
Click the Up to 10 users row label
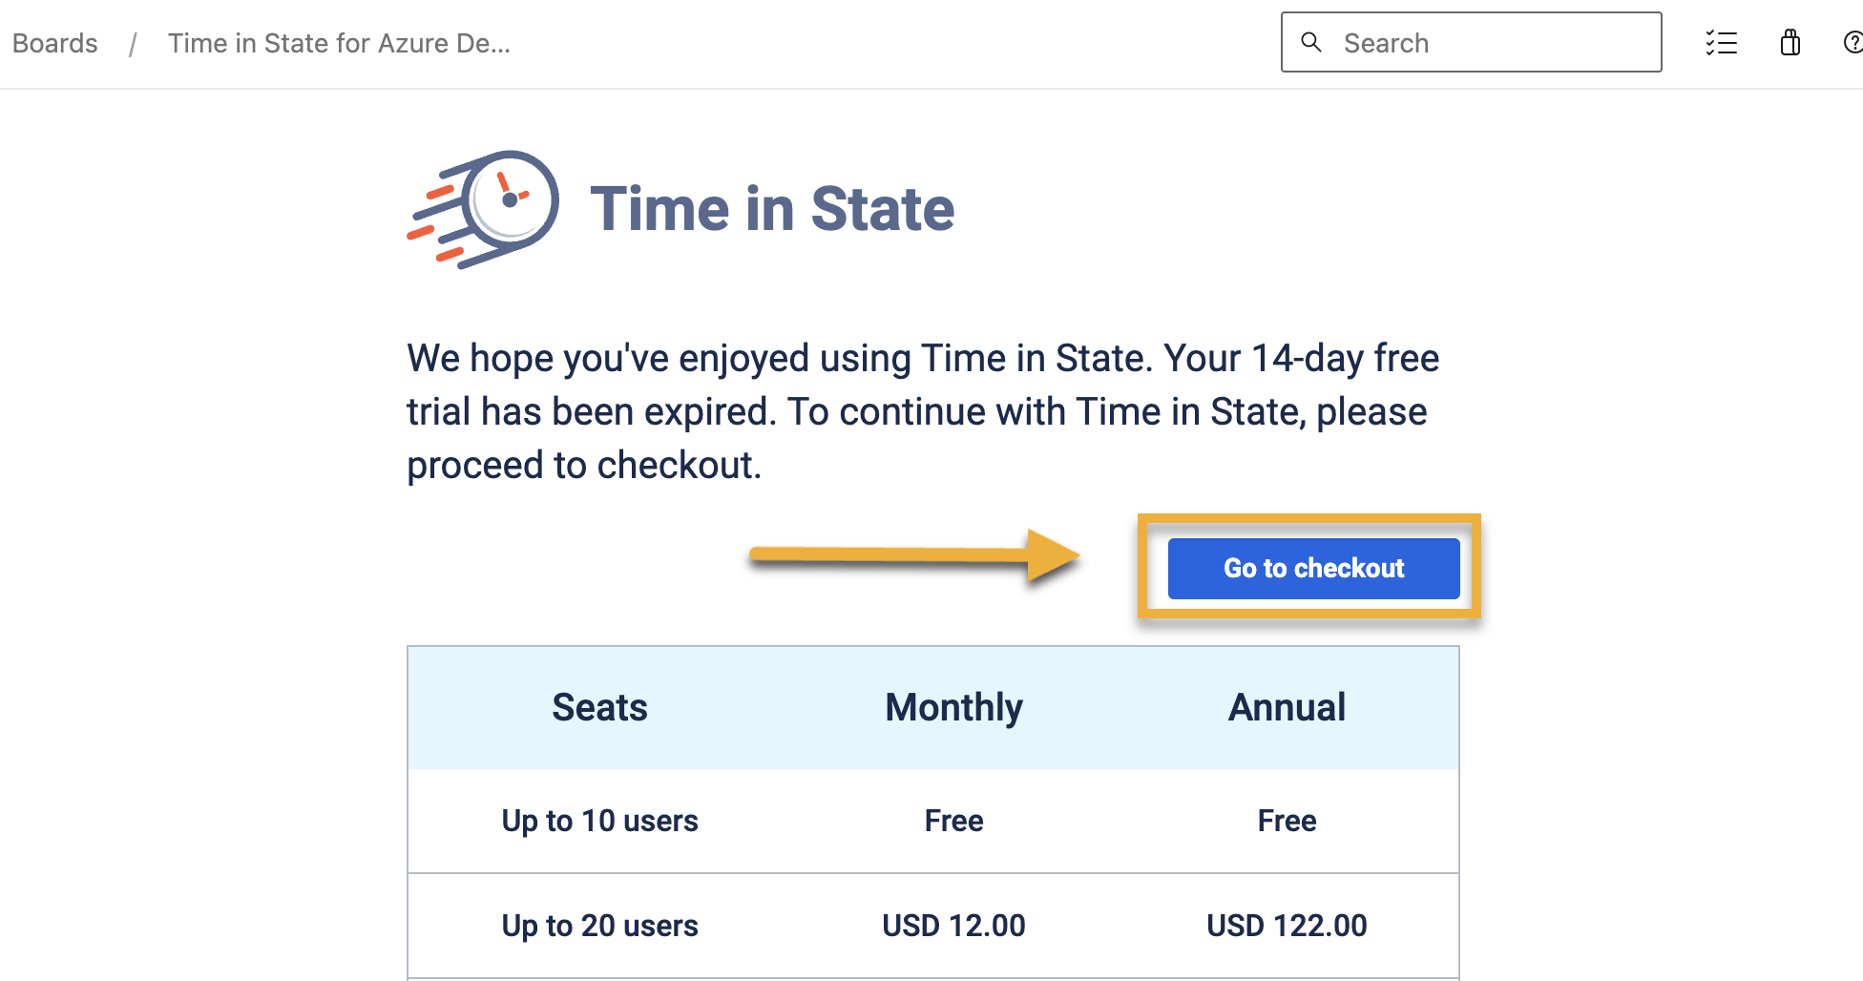pos(599,821)
